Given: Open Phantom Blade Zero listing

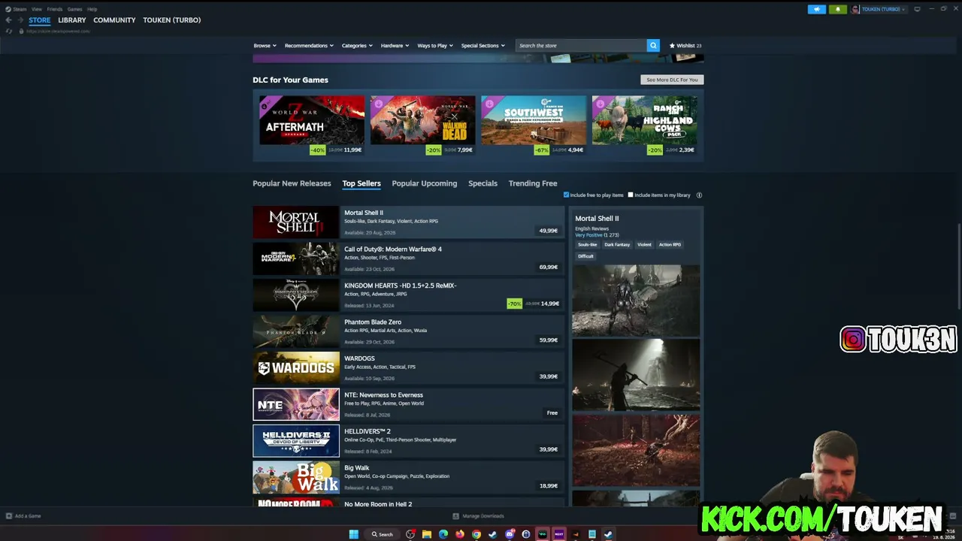Looking at the screenshot, I should [x=409, y=331].
